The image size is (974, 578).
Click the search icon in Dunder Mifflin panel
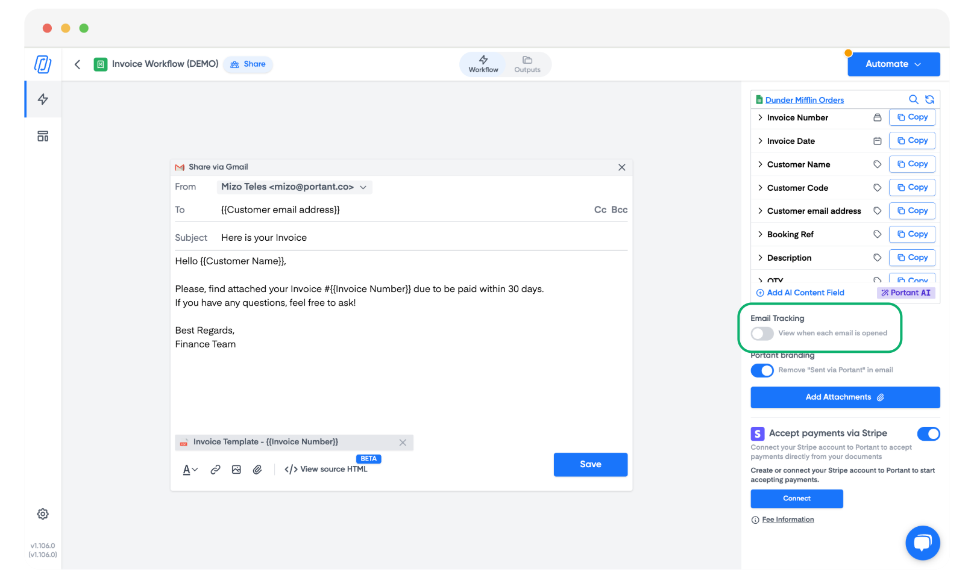coord(914,99)
